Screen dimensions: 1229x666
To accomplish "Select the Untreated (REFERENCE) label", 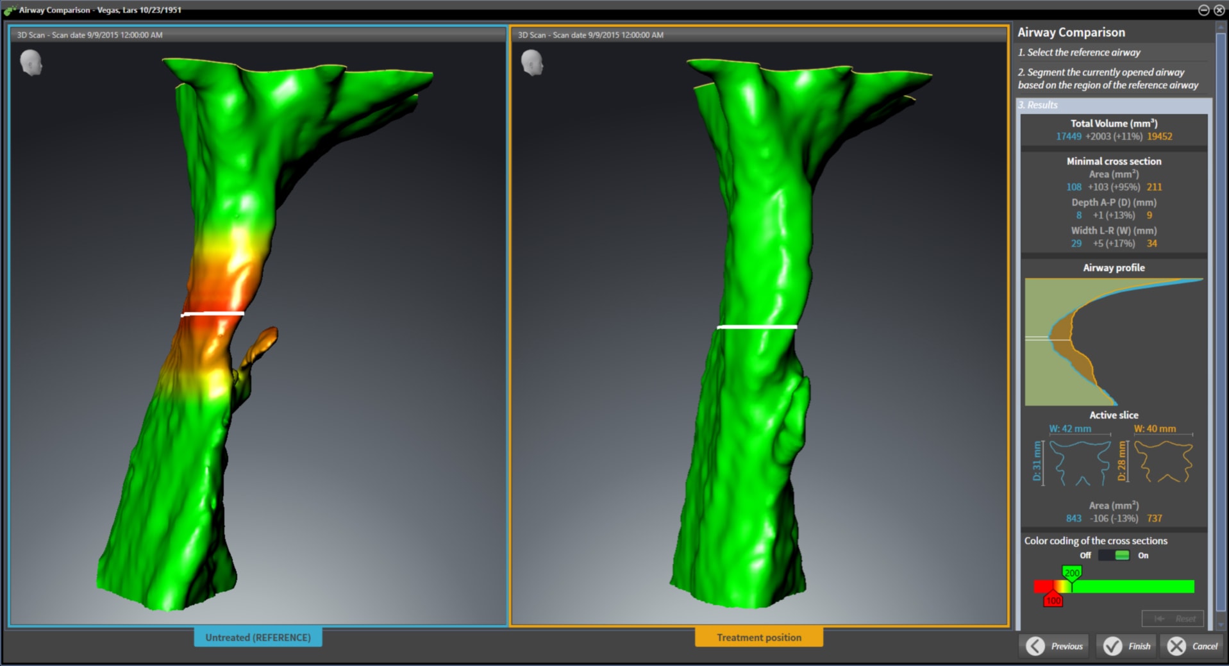I will click(x=258, y=637).
